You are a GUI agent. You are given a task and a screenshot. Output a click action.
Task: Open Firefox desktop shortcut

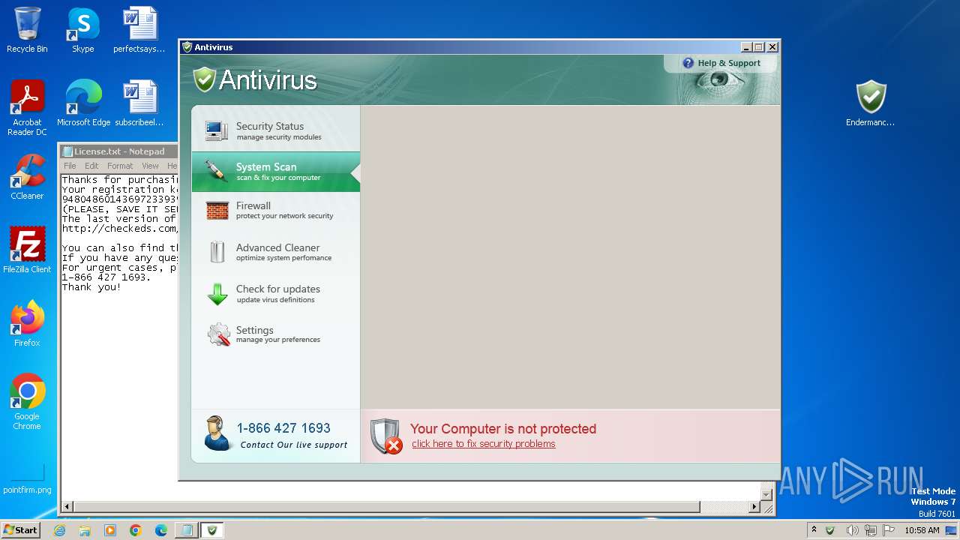[x=27, y=324]
